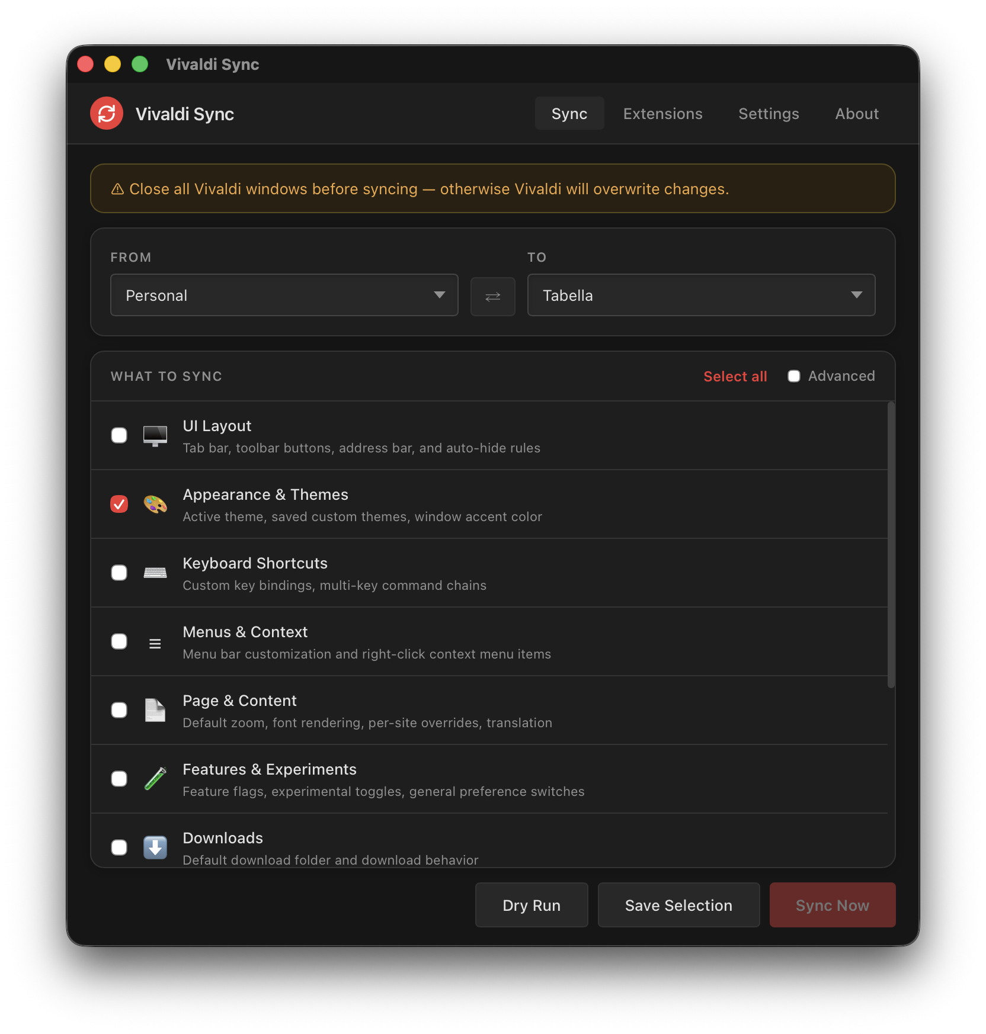Uncheck Appearance & Themes checkbox

[119, 504]
